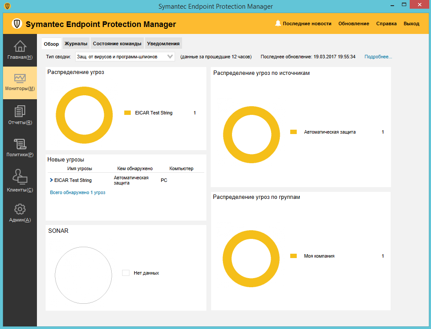Click the news bell icon

[278, 23]
